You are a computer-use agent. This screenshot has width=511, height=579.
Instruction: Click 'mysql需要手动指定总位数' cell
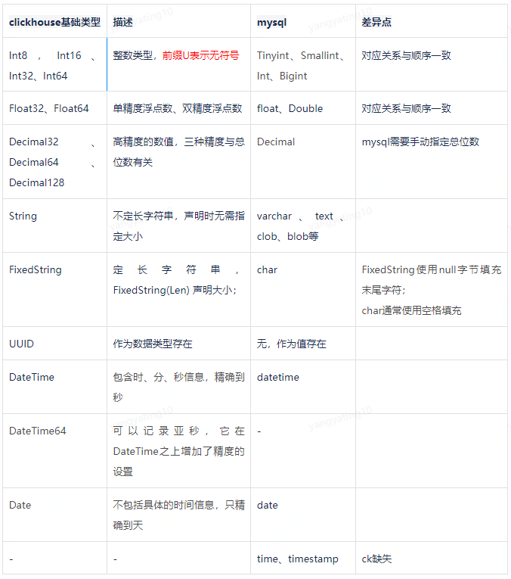[x=432, y=162]
